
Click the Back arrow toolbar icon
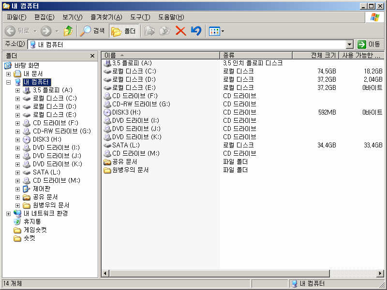10,31
